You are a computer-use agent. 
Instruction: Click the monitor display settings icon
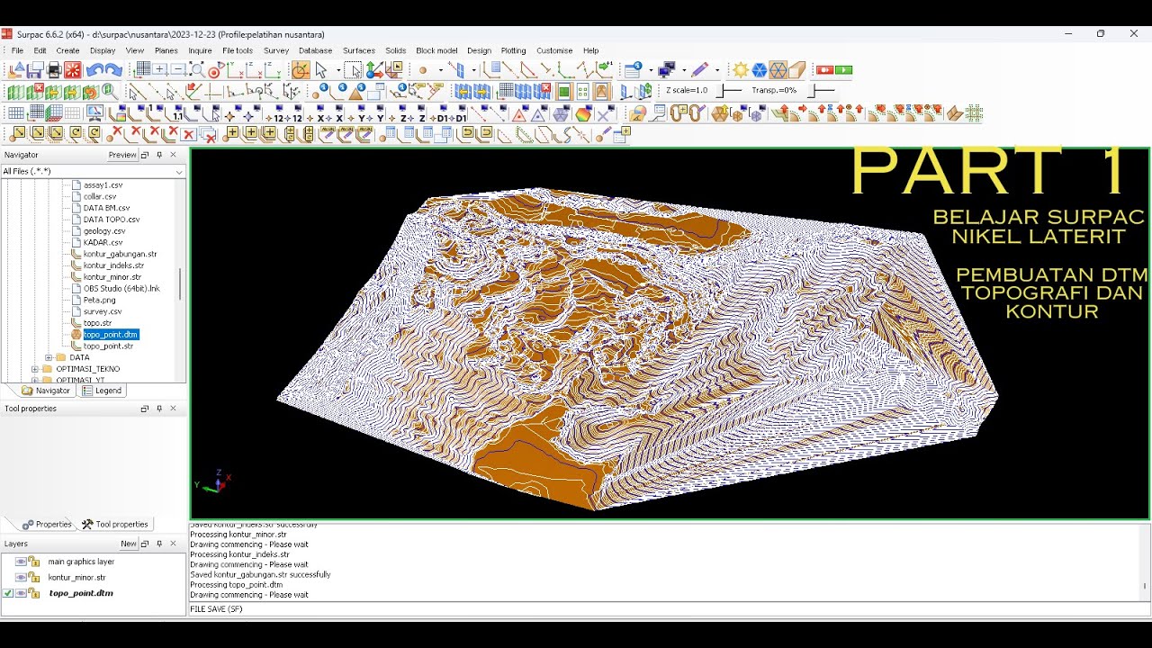point(94,112)
